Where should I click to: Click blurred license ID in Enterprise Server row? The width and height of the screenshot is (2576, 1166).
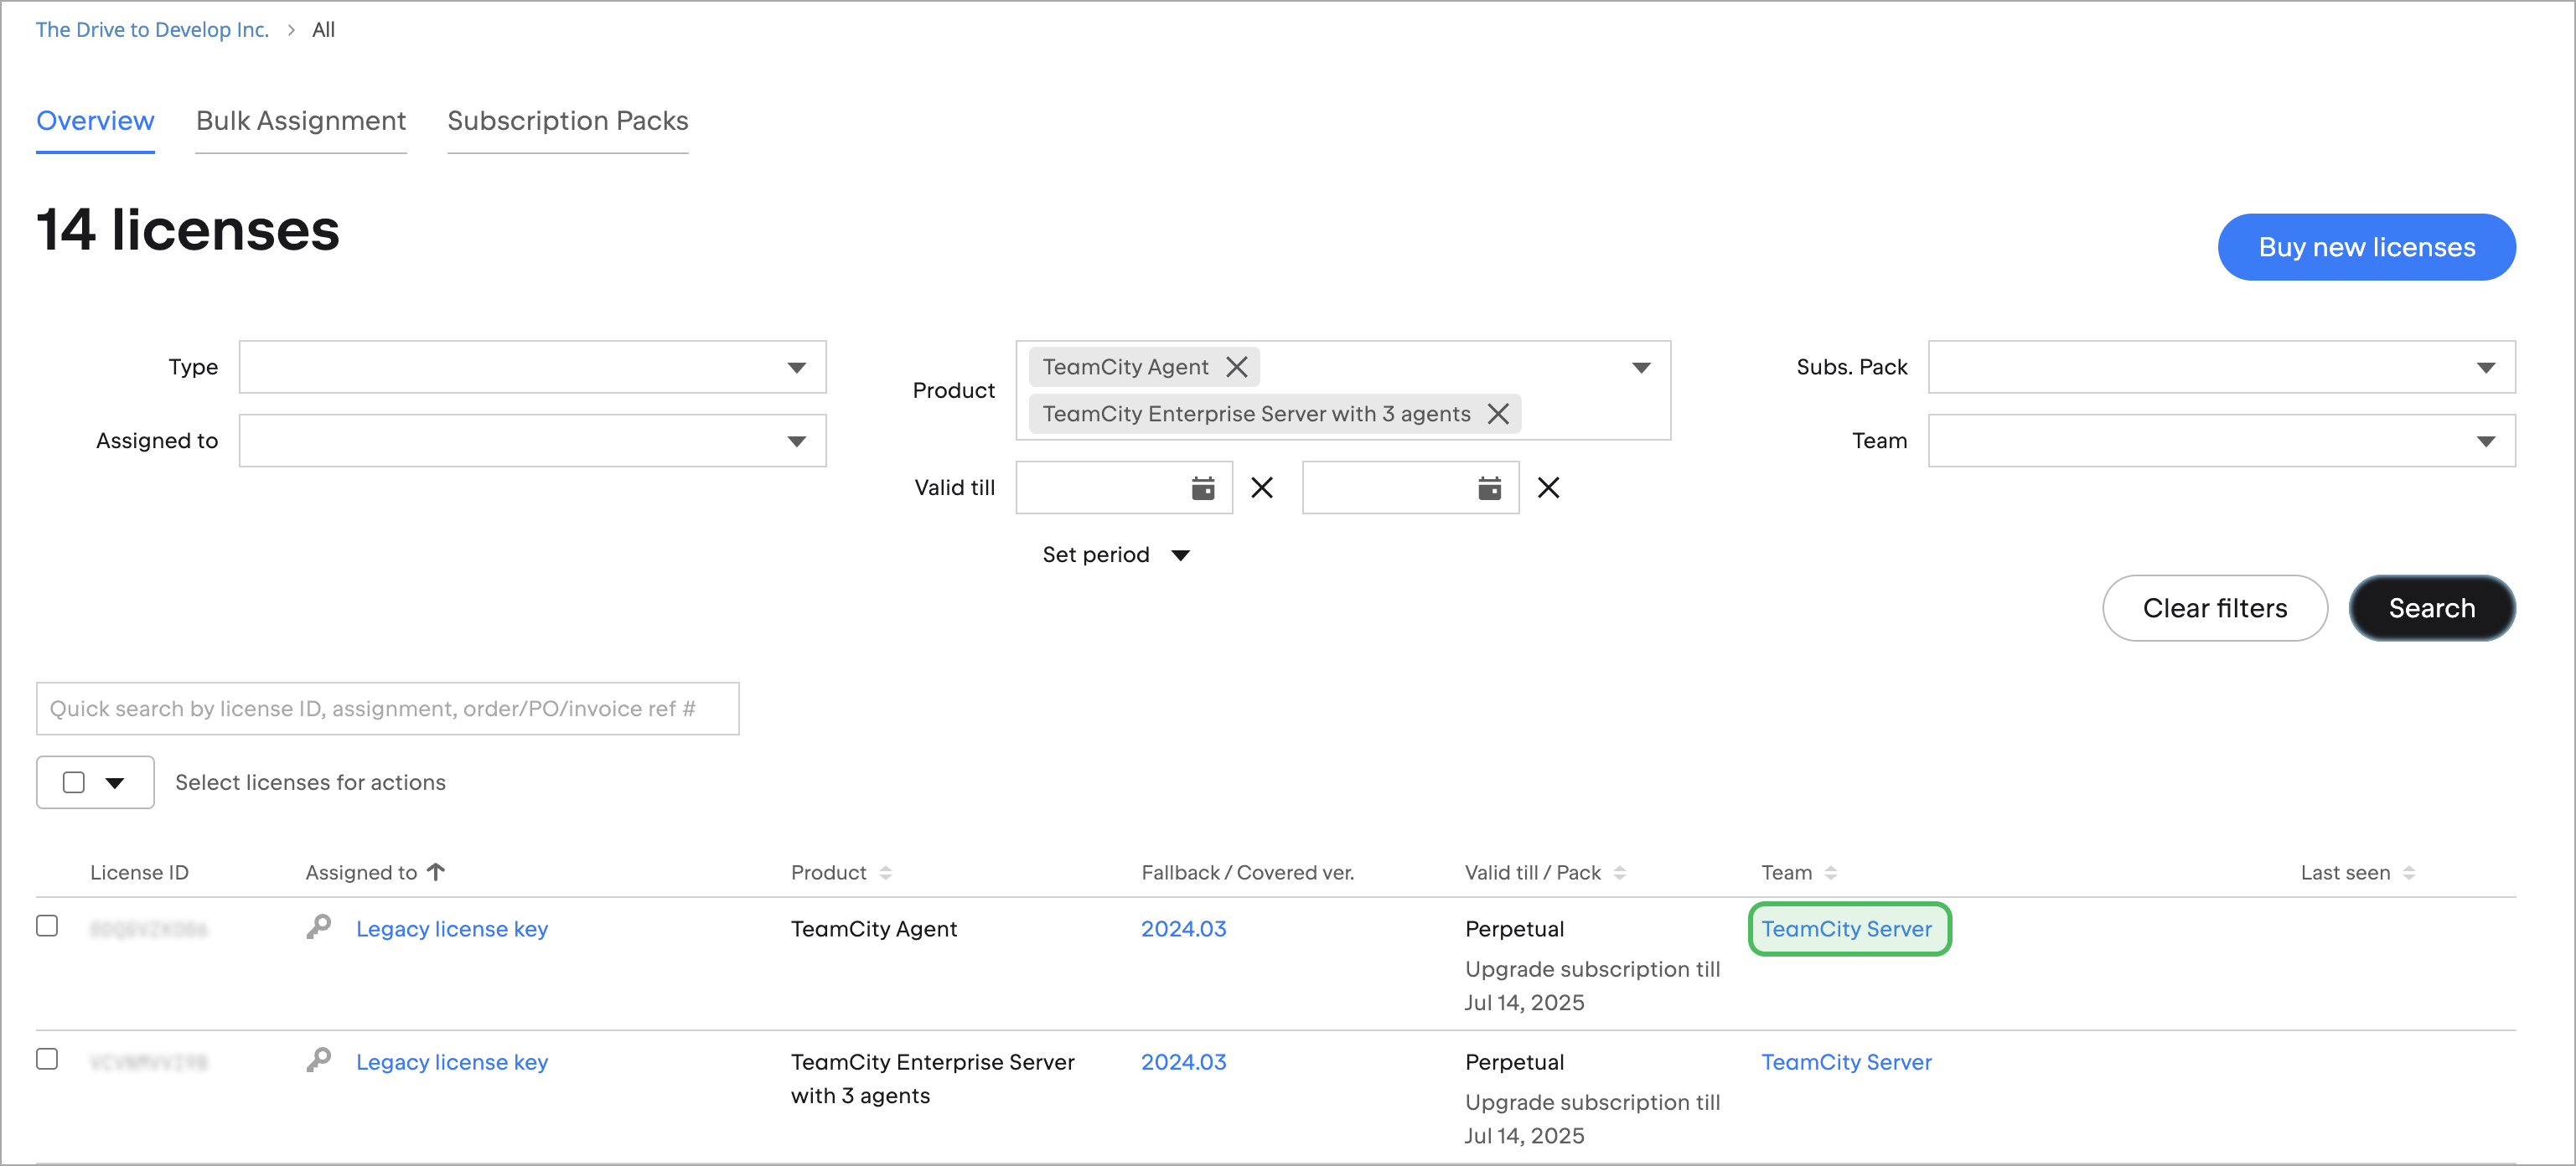[x=149, y=1063]
